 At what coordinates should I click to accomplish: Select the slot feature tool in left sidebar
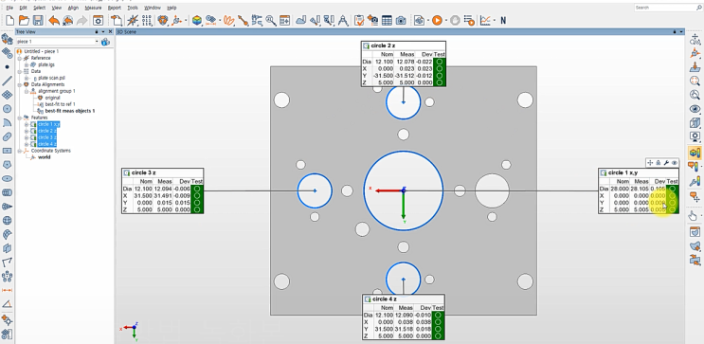point(7,136)
